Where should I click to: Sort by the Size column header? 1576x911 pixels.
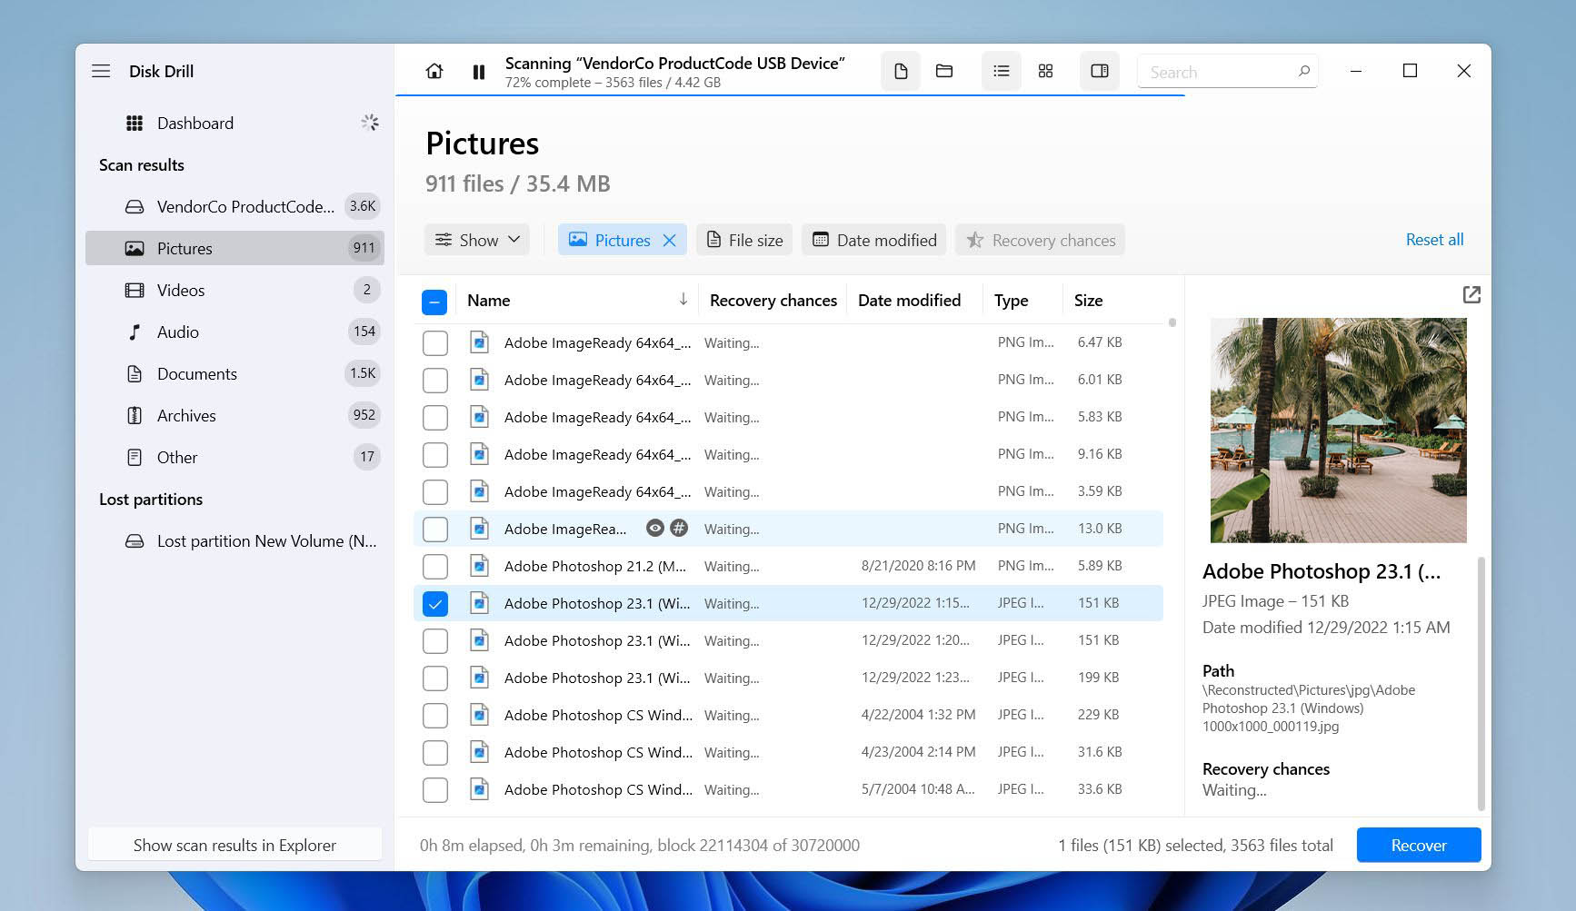[1088, 300]
